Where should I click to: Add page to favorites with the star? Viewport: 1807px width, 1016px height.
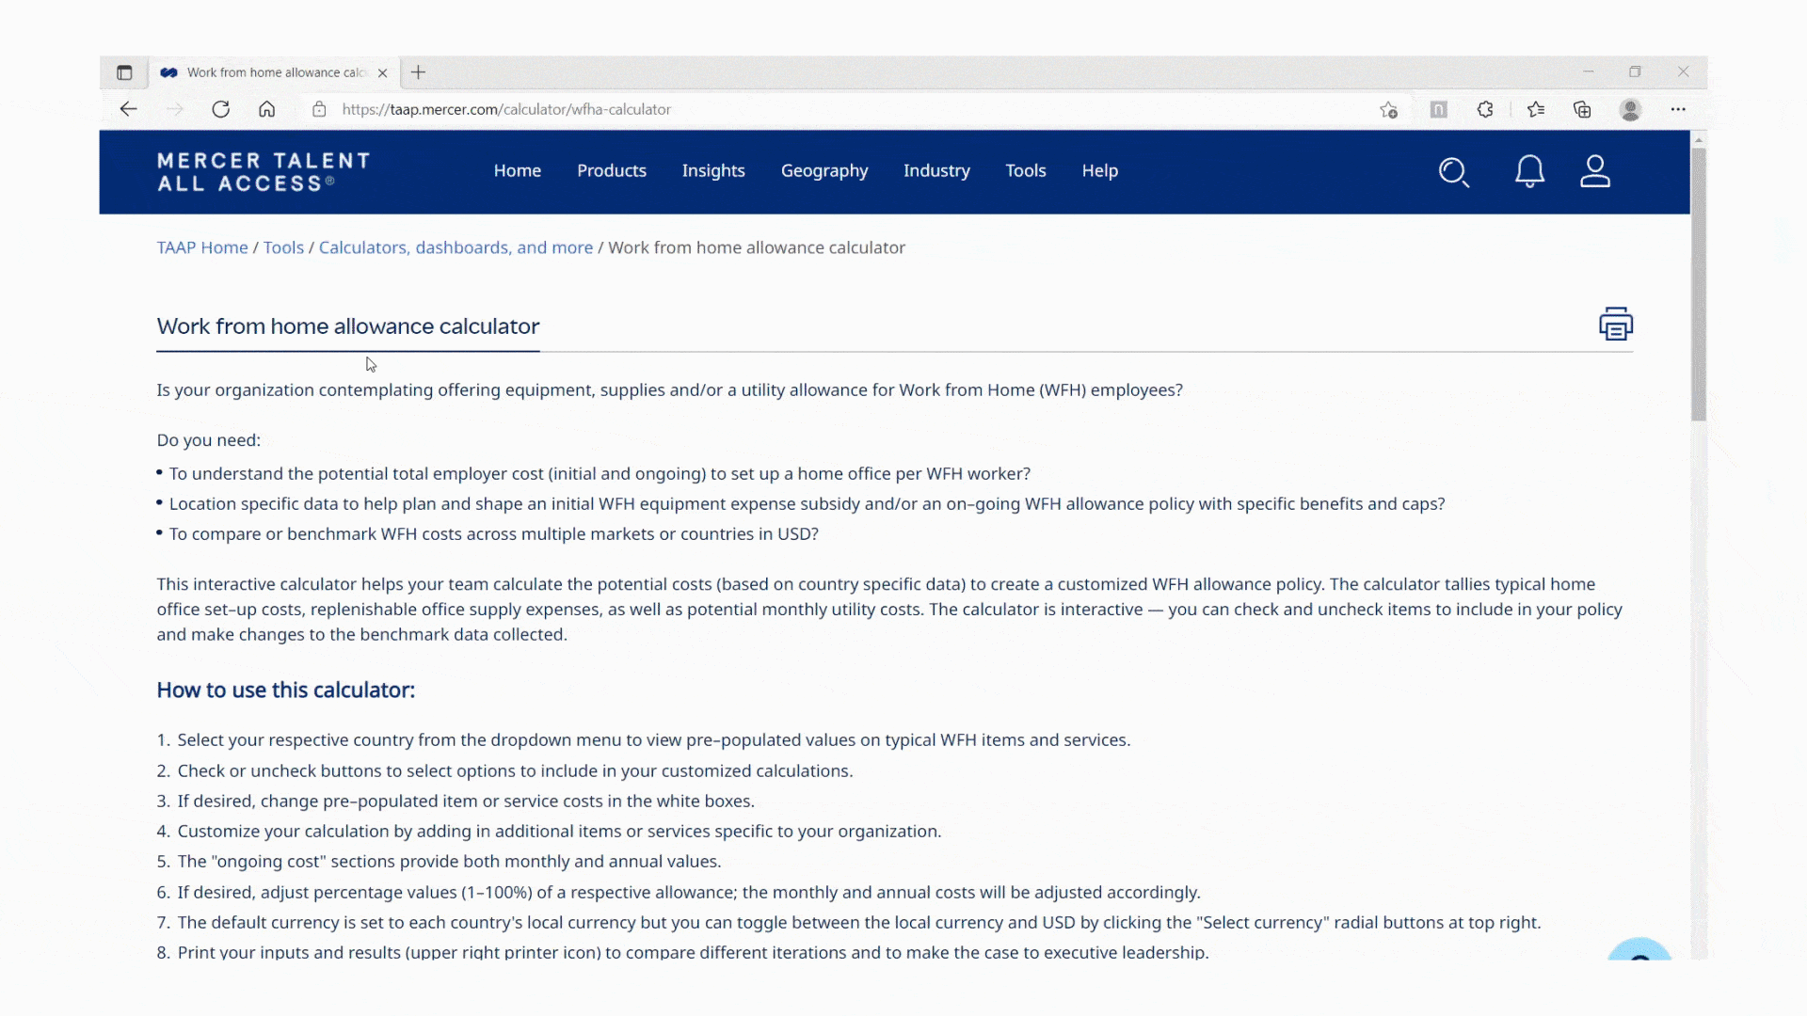point(1388,109)
